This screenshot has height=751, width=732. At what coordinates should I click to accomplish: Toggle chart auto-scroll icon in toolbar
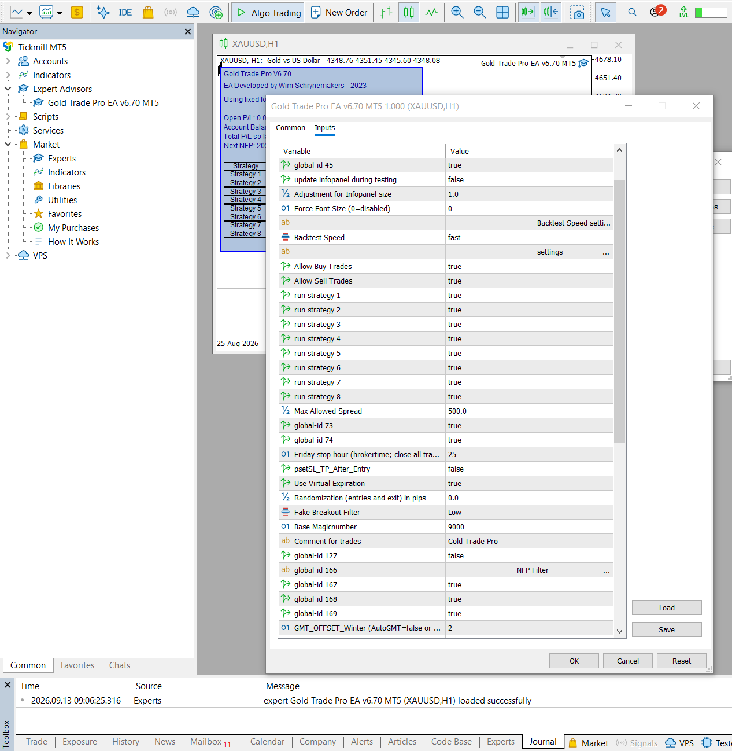pyautogui.click(x=528, y=12)
